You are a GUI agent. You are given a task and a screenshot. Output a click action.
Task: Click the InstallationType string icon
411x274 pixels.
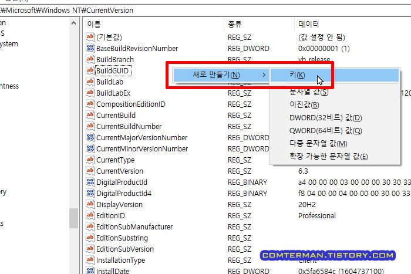point(90,260)
